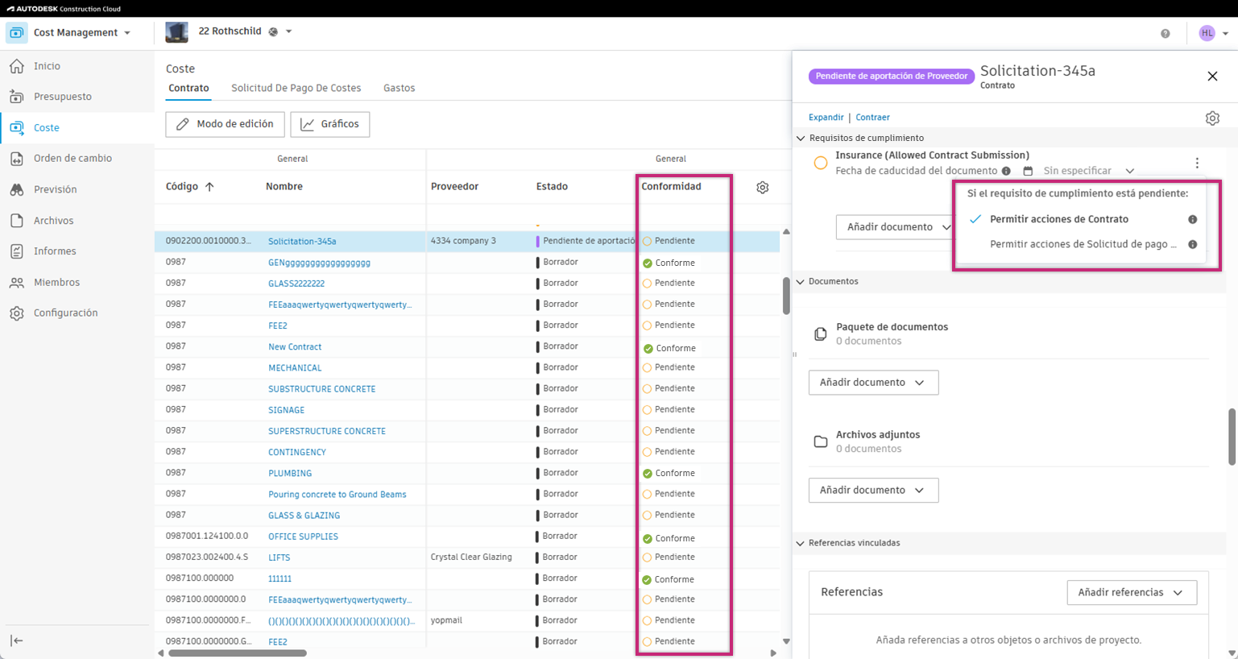Open the Cost Management product dropdown
The image size is (1238, 659).
pos(127,33)
